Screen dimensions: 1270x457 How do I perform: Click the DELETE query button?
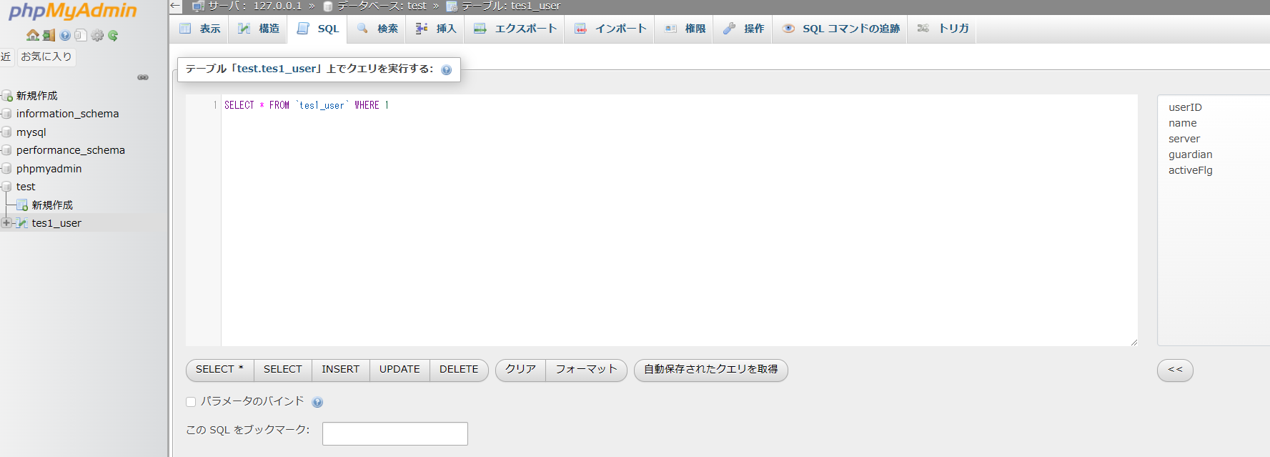click(459, 370)
